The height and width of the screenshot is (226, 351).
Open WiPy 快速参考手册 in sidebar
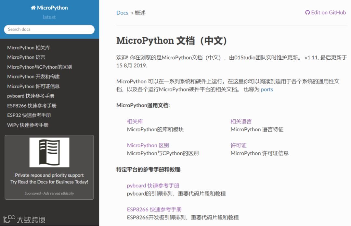28,125
